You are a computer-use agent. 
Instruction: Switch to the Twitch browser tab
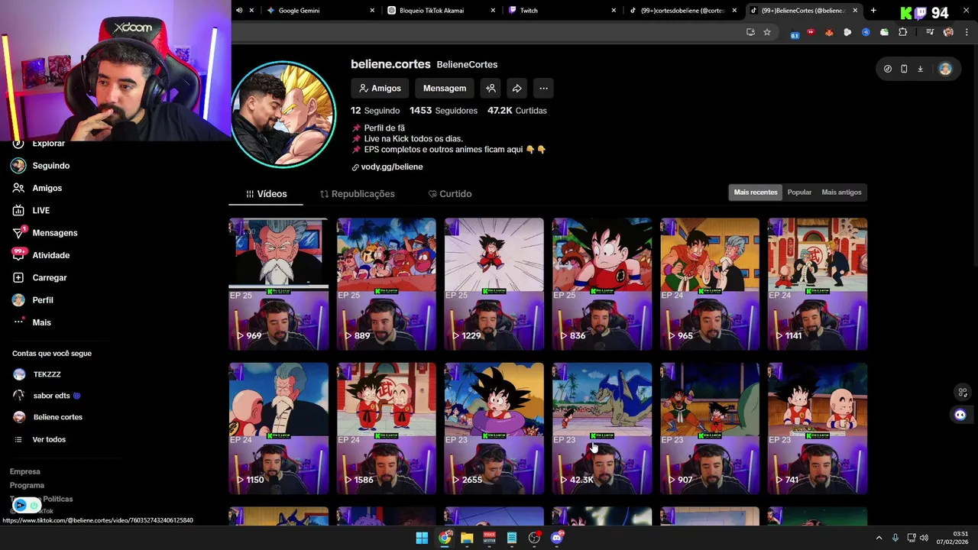pyautogui.click(x=562, y=11)
